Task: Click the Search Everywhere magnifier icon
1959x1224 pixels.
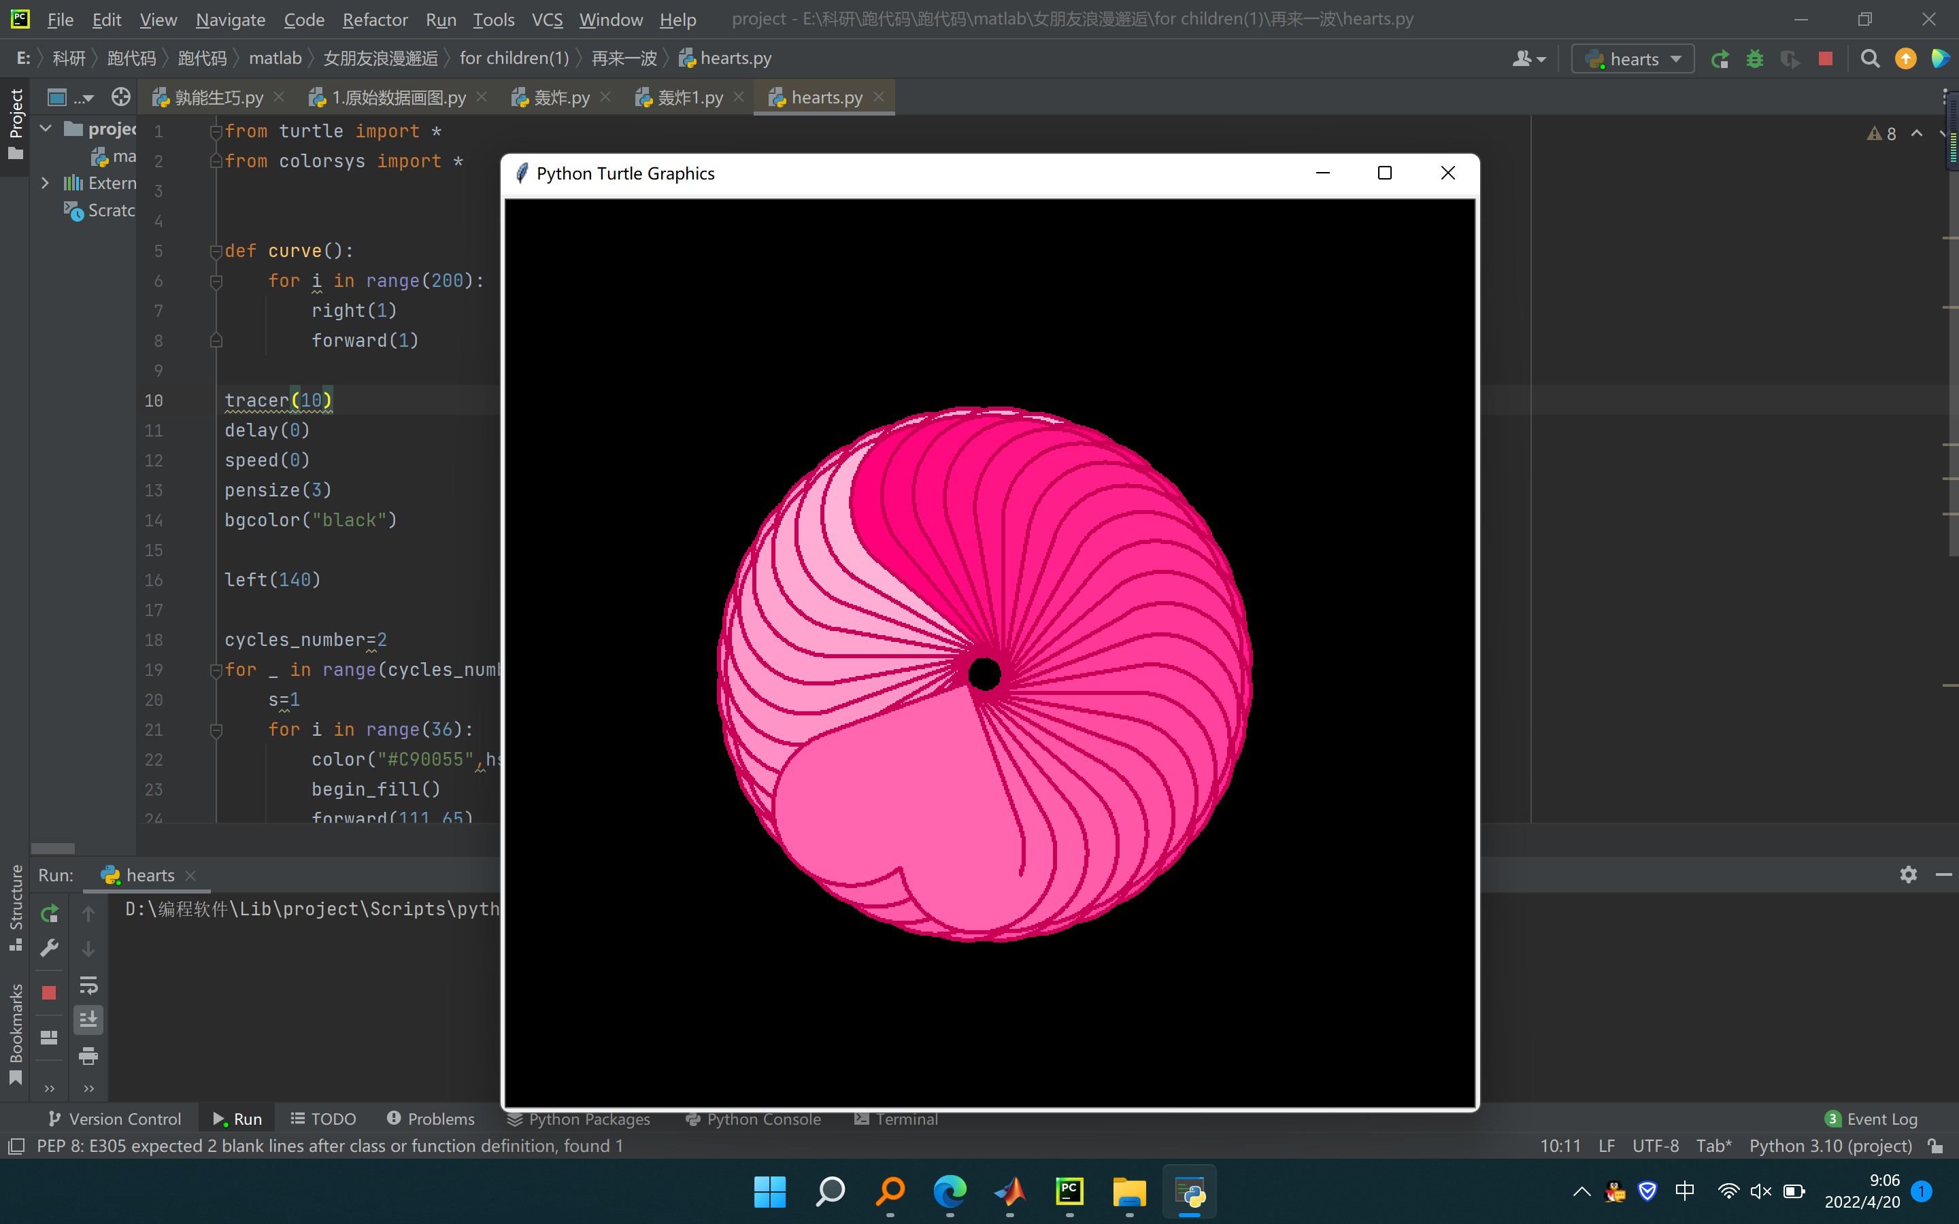Action: click(x=1869, y=59)
